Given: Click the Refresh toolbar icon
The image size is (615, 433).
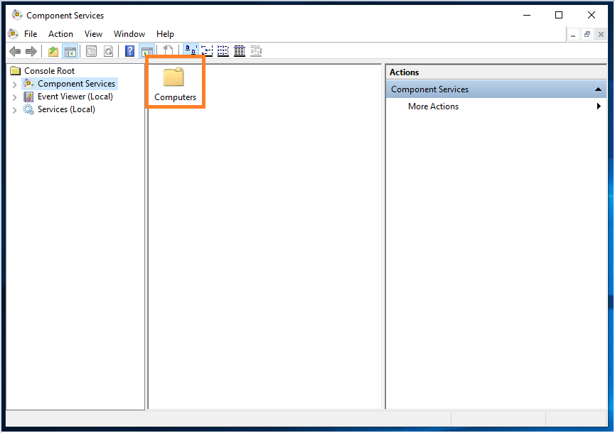Looking at the screenshot, I should coord(108,51).
